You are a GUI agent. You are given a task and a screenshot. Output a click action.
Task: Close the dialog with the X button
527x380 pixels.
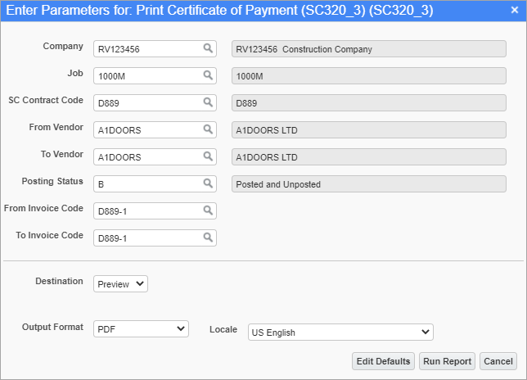(515, 11)
